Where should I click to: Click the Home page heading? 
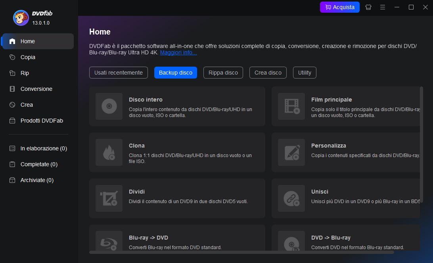point(100,32)
